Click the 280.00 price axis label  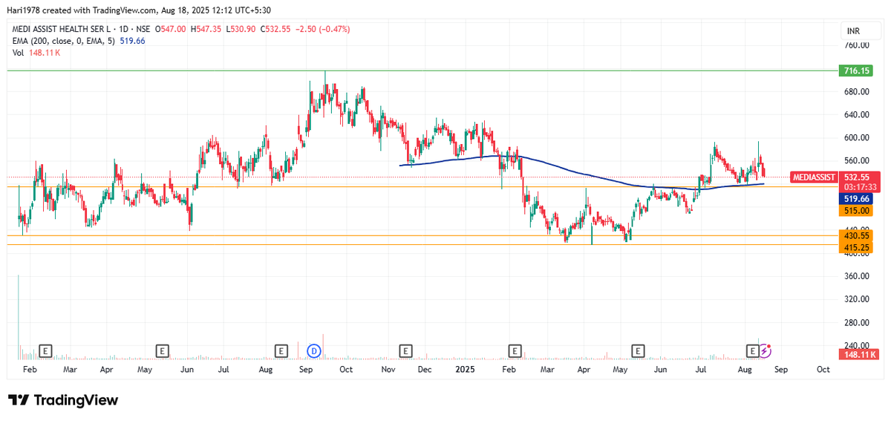pyautogui.click(x=856, y=322)
